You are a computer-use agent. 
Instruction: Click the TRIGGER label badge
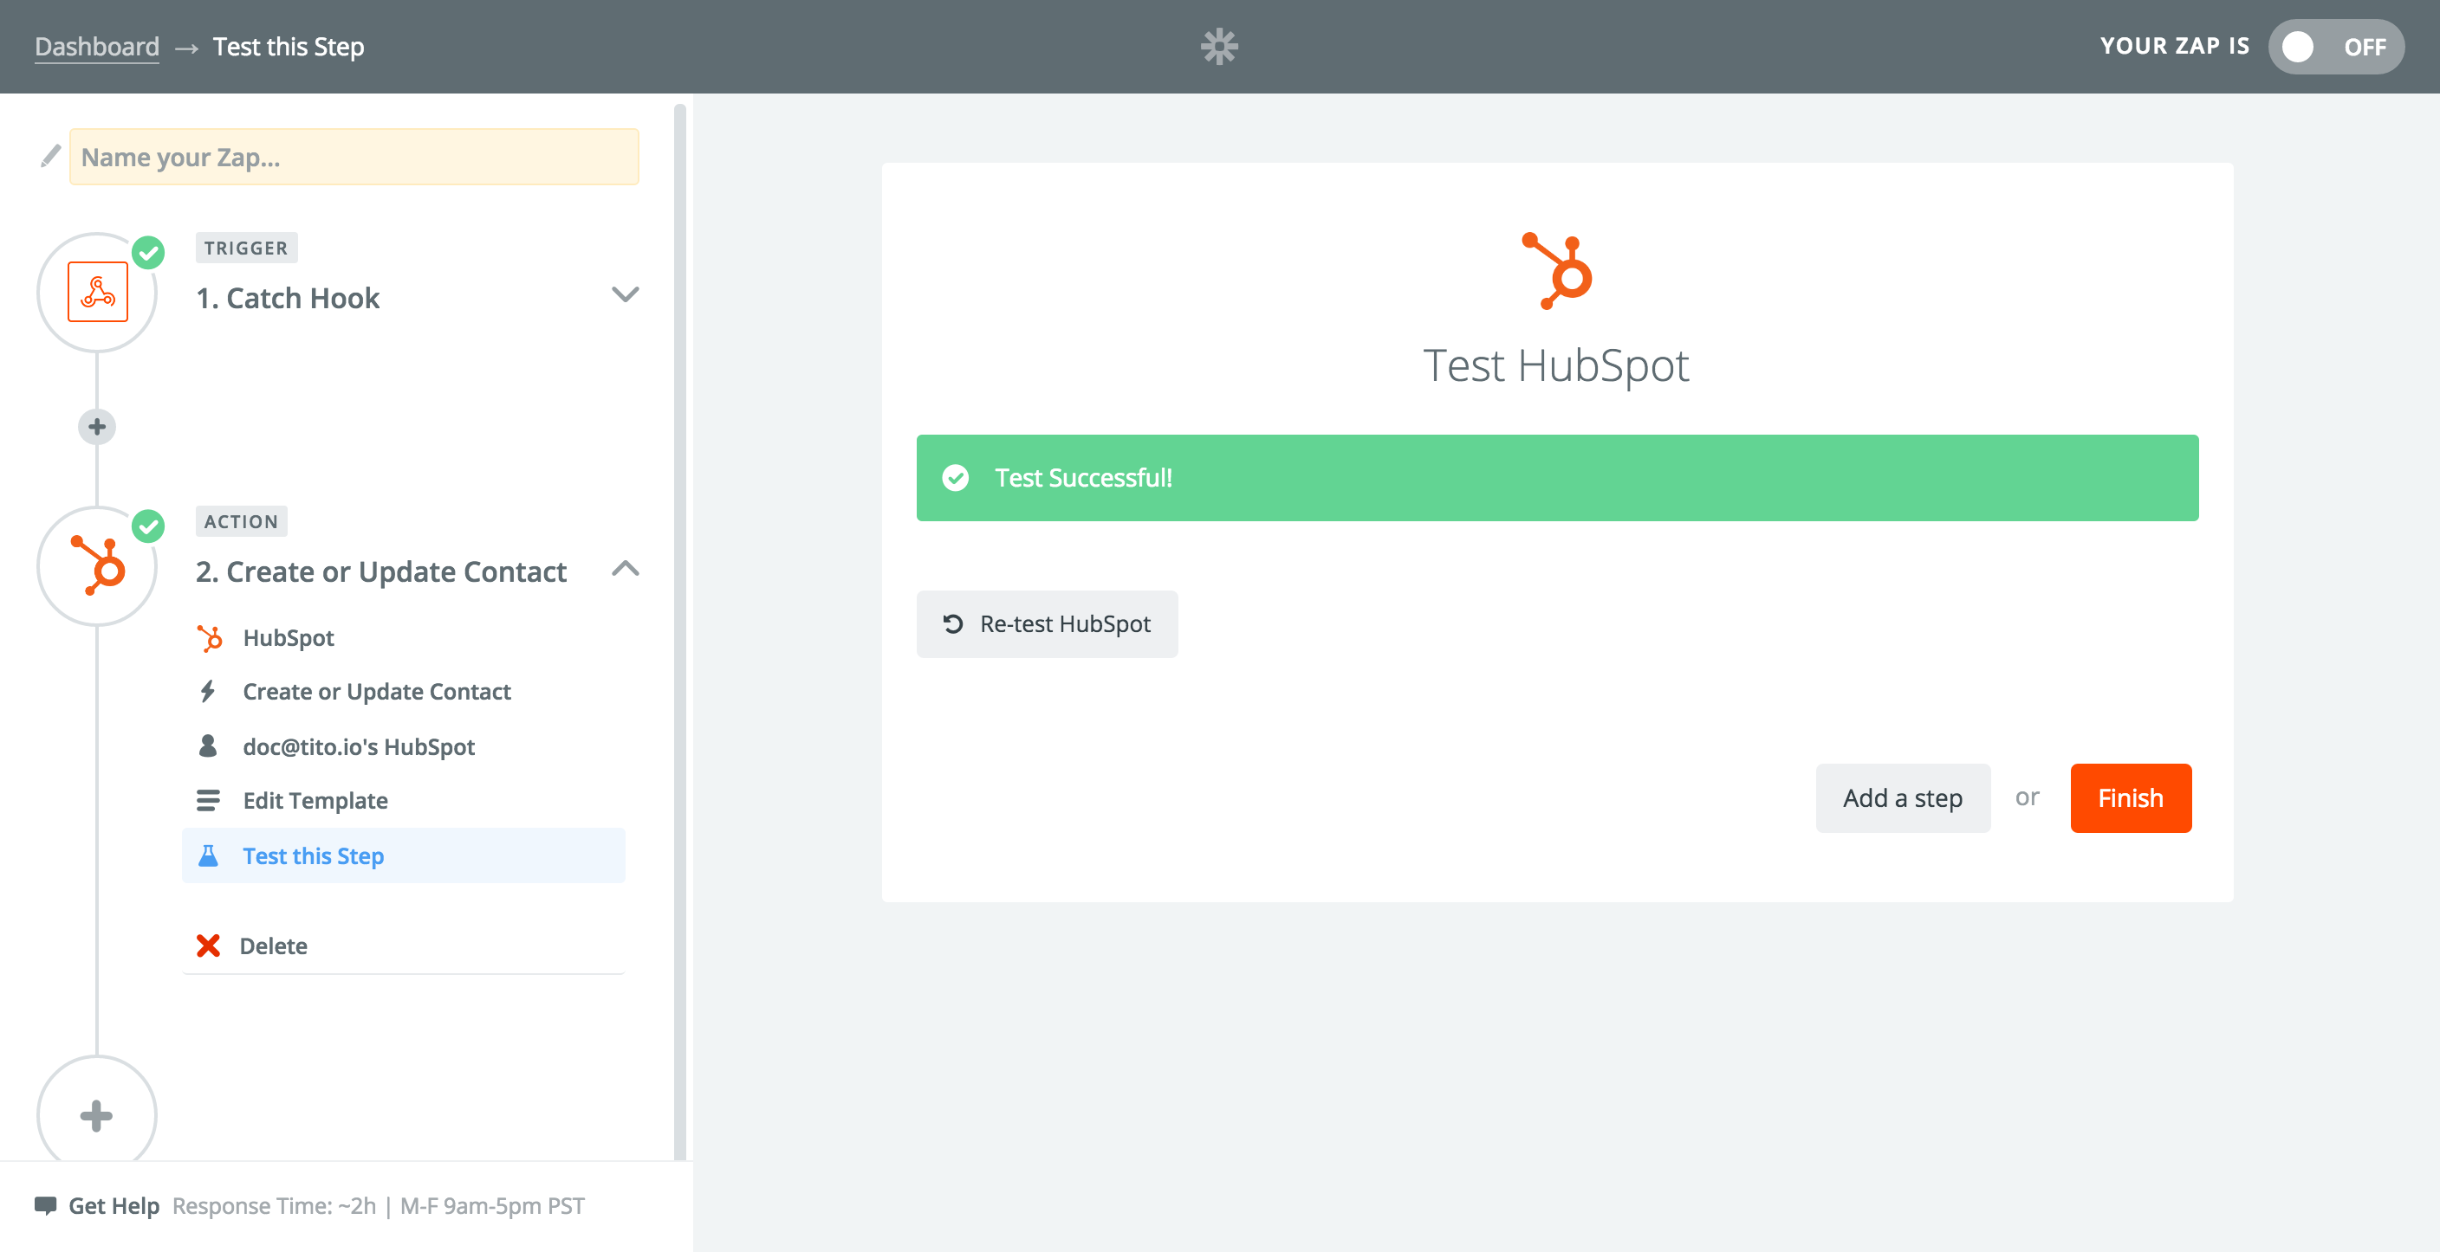(x=246, y=248)
